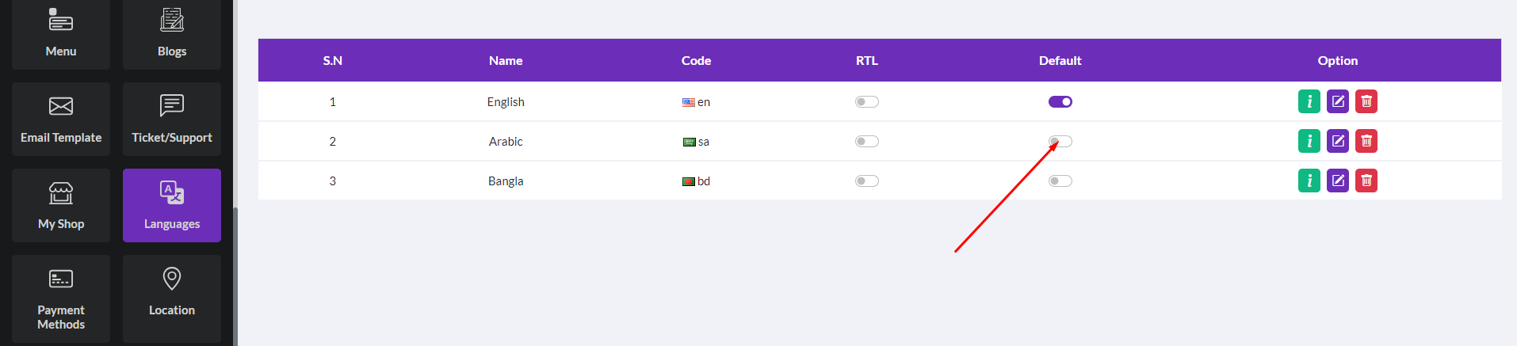Toggle RTL switch for Bangla
This screenshot has height=346, width=1517.
[866, 181]
